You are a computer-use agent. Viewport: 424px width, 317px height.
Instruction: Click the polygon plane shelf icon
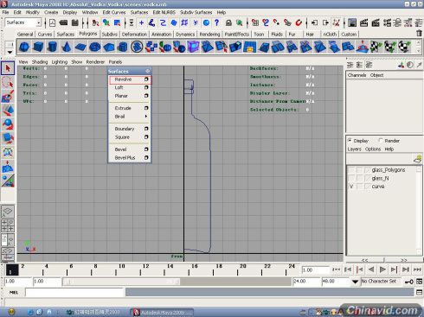(80, 47)
